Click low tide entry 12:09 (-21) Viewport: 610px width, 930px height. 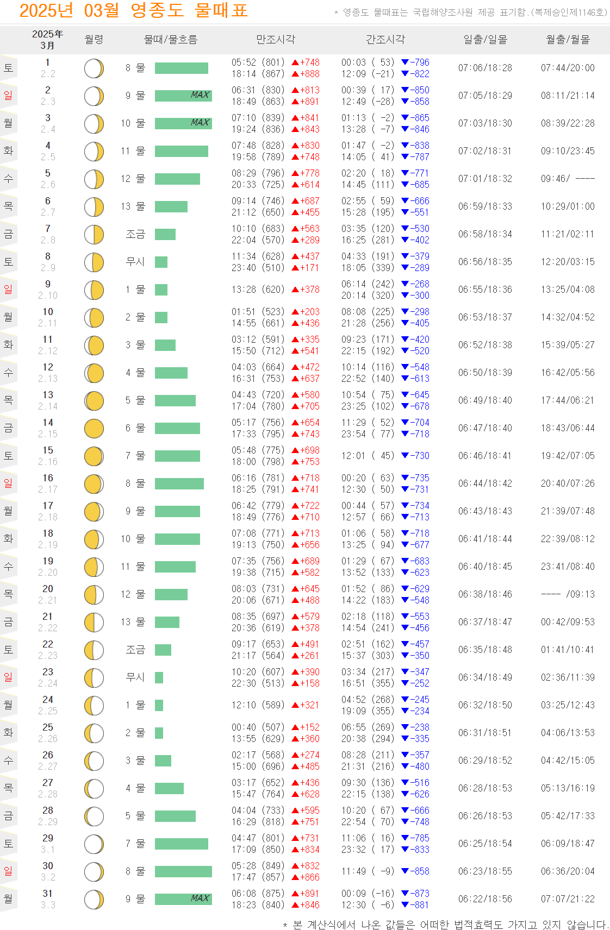[x=368, y=74]
